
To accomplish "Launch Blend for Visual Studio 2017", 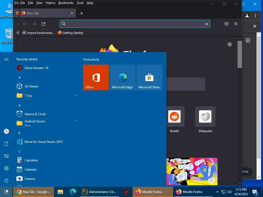I will (47, 142).
